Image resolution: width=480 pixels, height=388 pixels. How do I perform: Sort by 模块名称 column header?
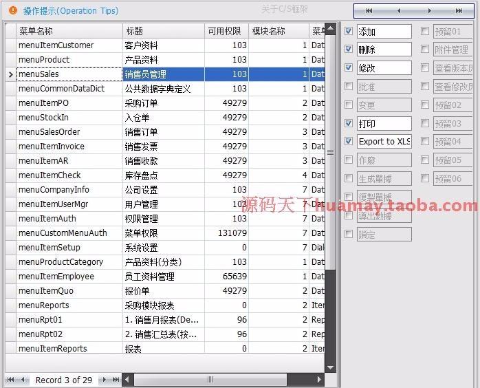(279, 31)
